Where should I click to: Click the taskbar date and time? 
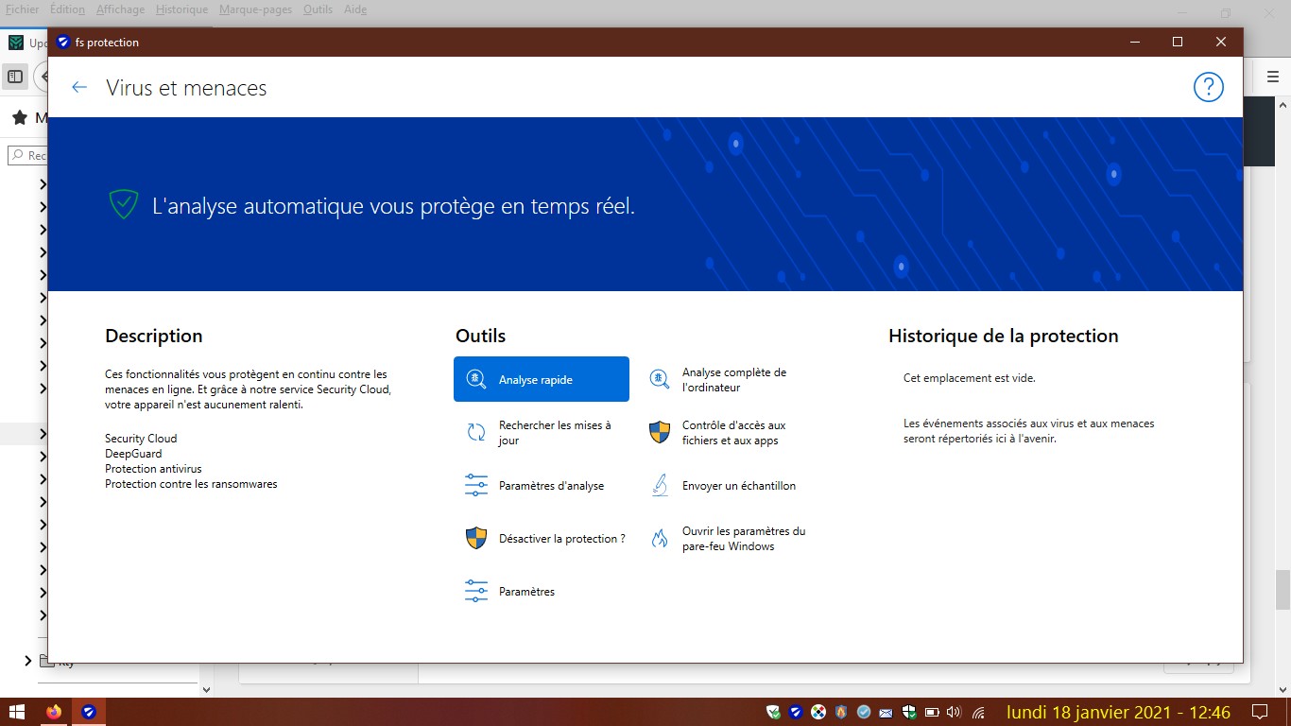[x=1118, y=712]
